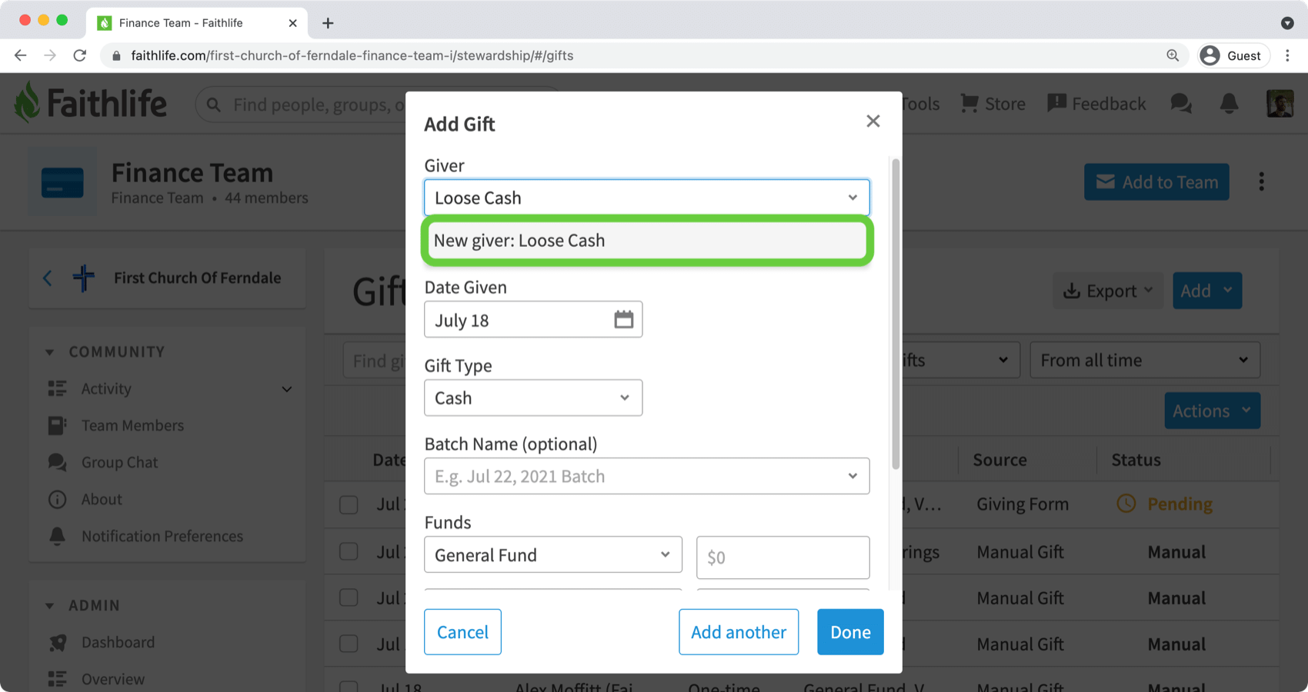Check the second gift row checkbox
Screen dimensions: 1308x692
pyautogui.click(x=349, y=552)
